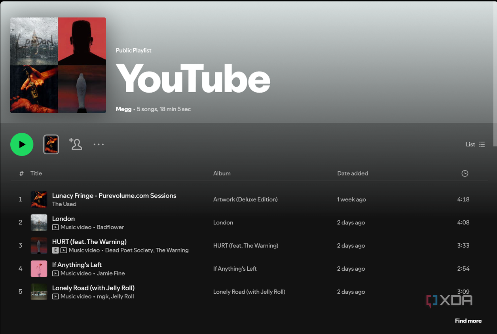Screen dimensions: 497x334
Task: Click the Lunacy Fringe track thumbnail
Action: tap(39, 199)
